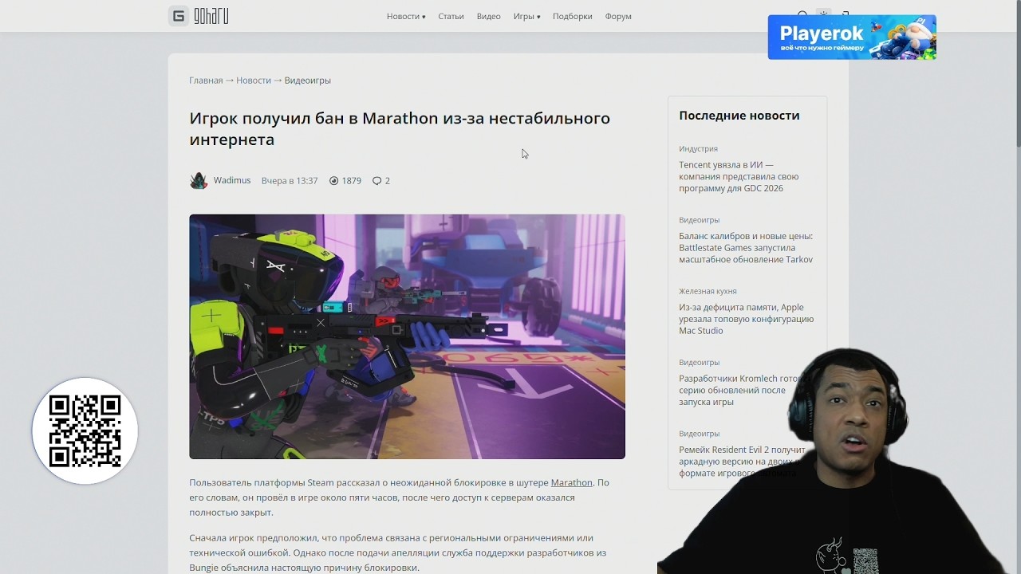The image size is (1021, 574).
Task: Follow the Marathon link in article text
Action: click(x=571, y=483)
